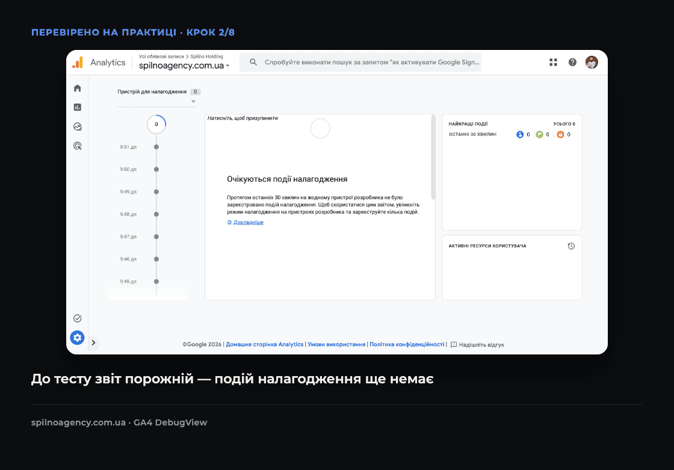Select the 9:45 дп timeline marker

[156, 282]
